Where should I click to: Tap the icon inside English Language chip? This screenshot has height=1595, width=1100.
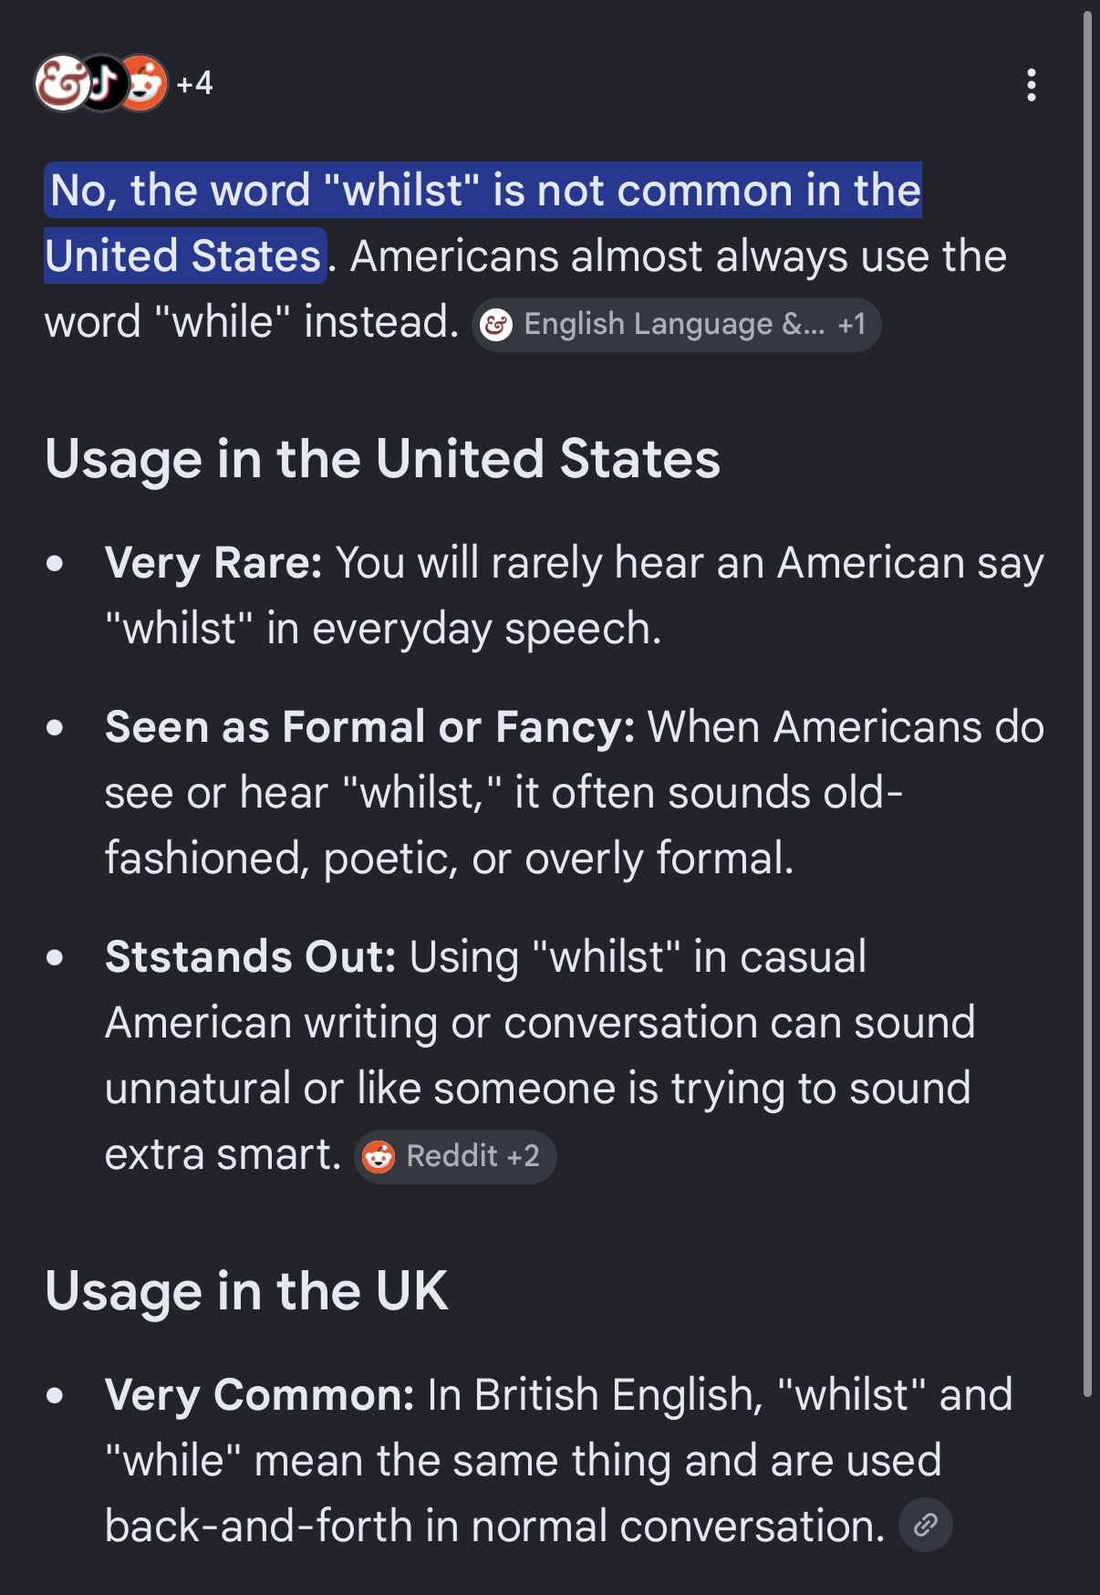(496, 324)
